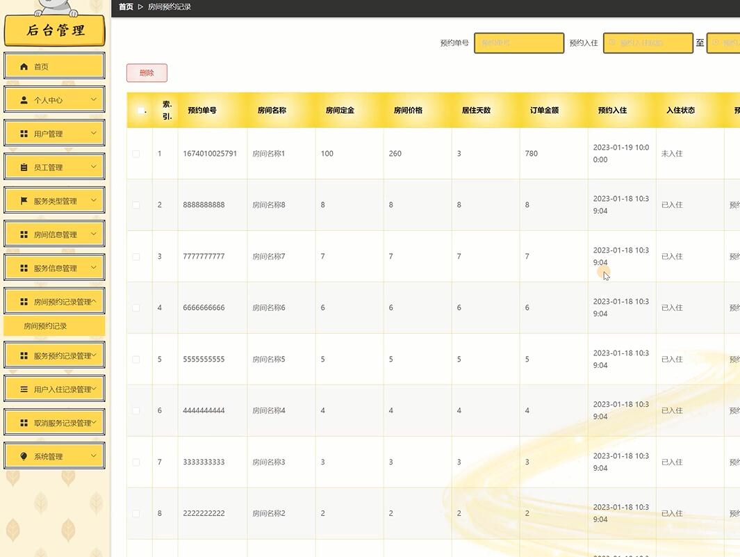Check the row with order 6666666666

click(x=136, y=308)
